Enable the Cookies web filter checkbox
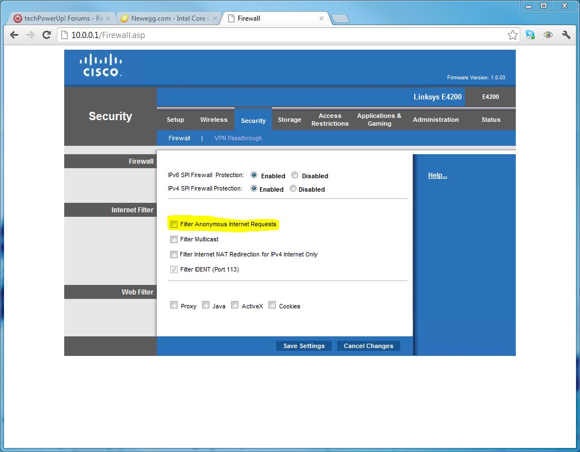The height and width of the screenshot is (452, 580). pos(272,305)
